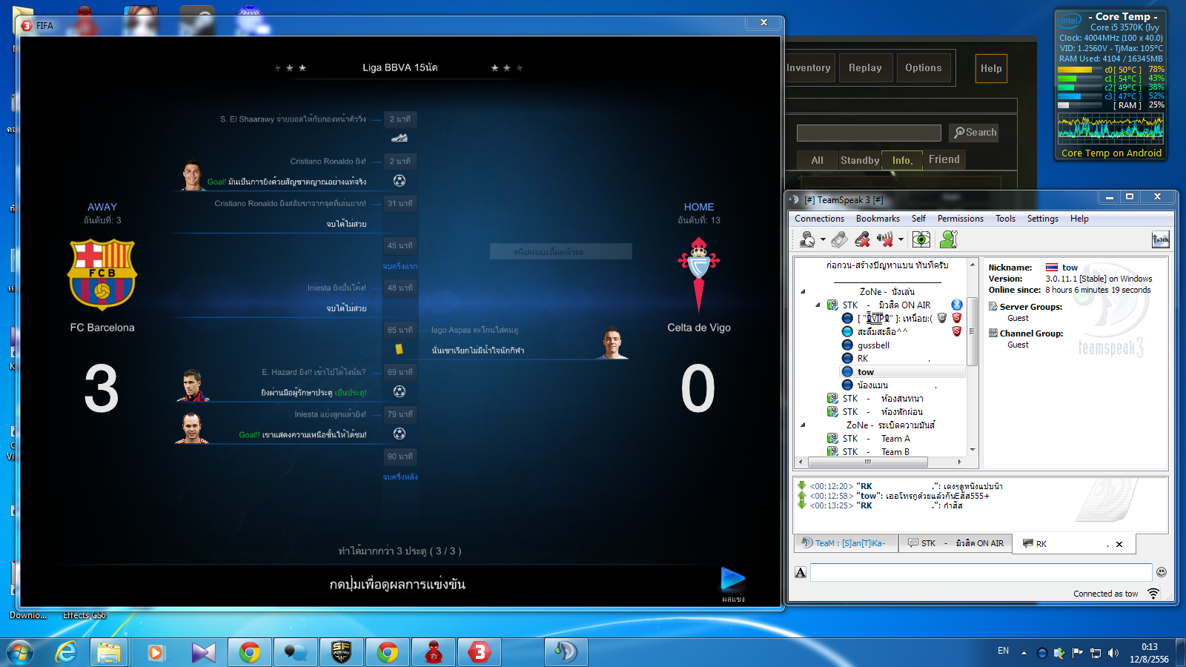
Task: Click Iniesta minute 79 goal ball icon
Action: [400, 434]
